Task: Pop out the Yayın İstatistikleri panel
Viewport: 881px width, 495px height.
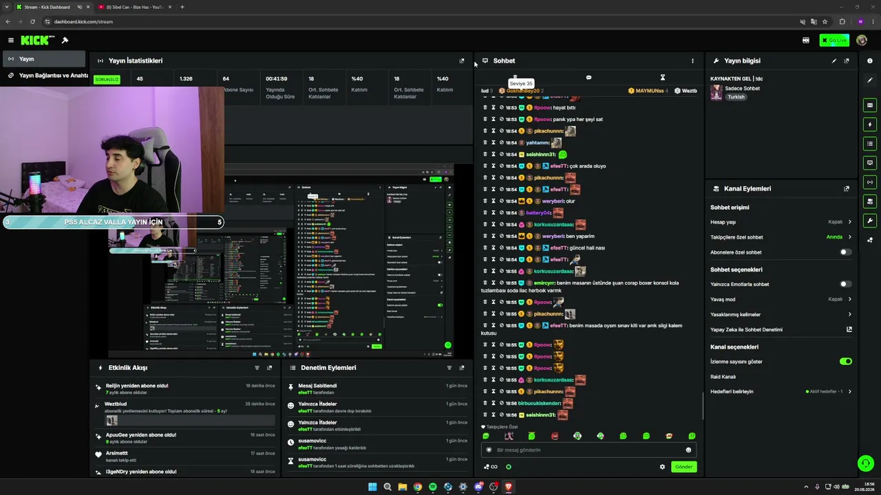Action: (x=462, y=60)
